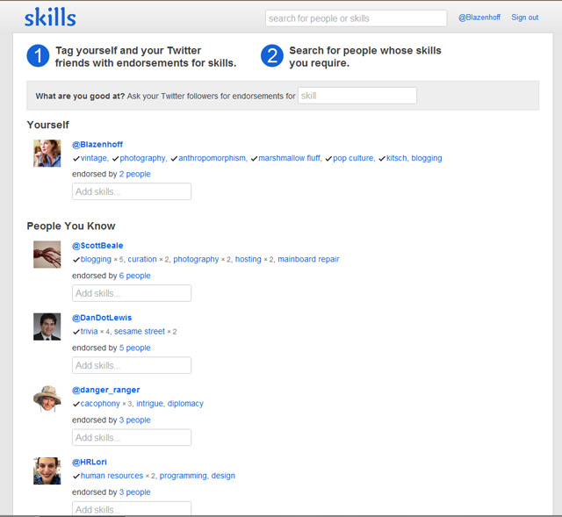Toggle checkmark next to ScottBeale's blogging
The width and height of the screenshot is (562, 517).
[76, 260]
